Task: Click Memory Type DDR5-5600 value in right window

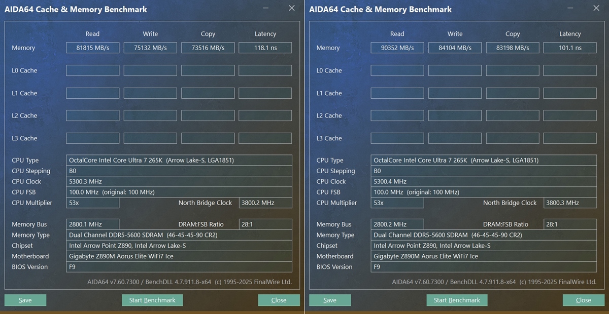Action: [x=484, y=235]
